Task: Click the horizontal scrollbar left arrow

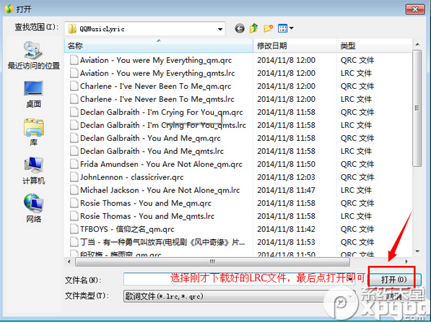Action: [x=69, y=262]
